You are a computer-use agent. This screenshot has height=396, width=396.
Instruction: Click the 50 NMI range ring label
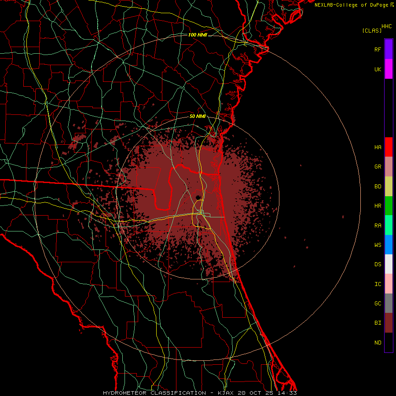(198, 116)
